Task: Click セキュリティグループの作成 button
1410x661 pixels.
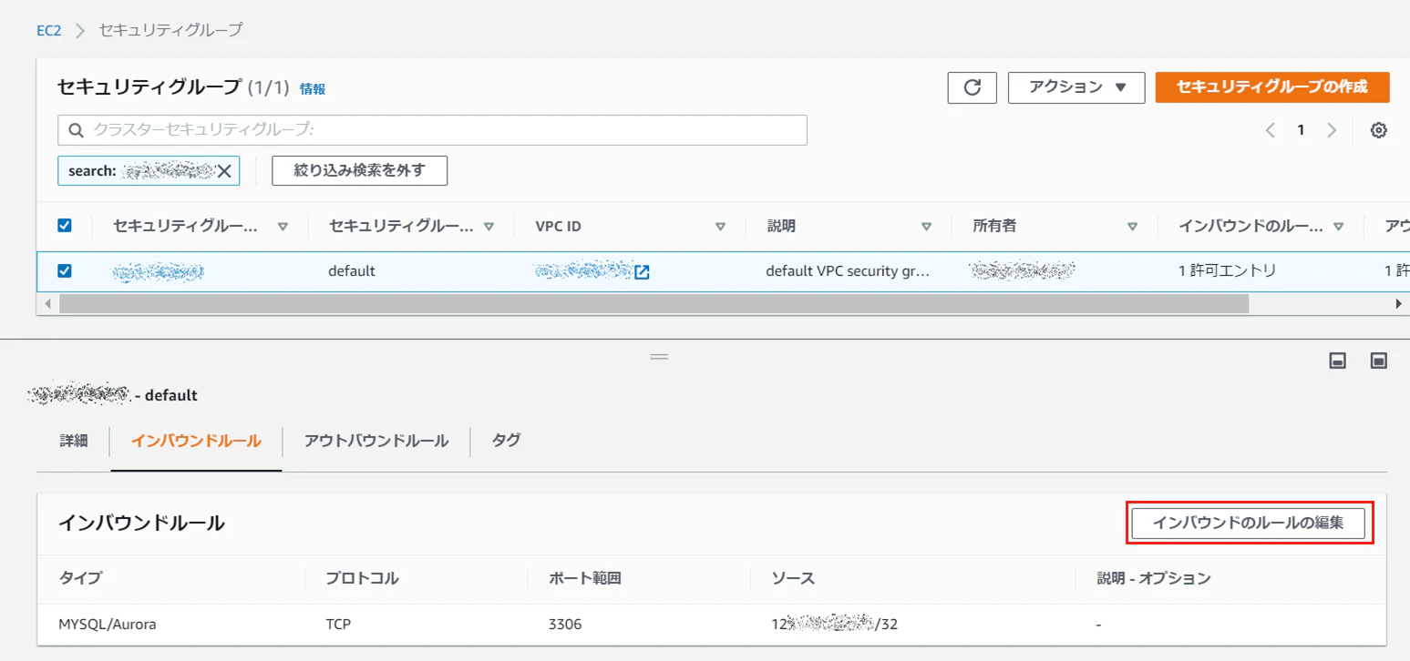Action: click(x=1272, y=87)
